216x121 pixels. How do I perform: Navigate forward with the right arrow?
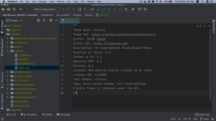27,9
